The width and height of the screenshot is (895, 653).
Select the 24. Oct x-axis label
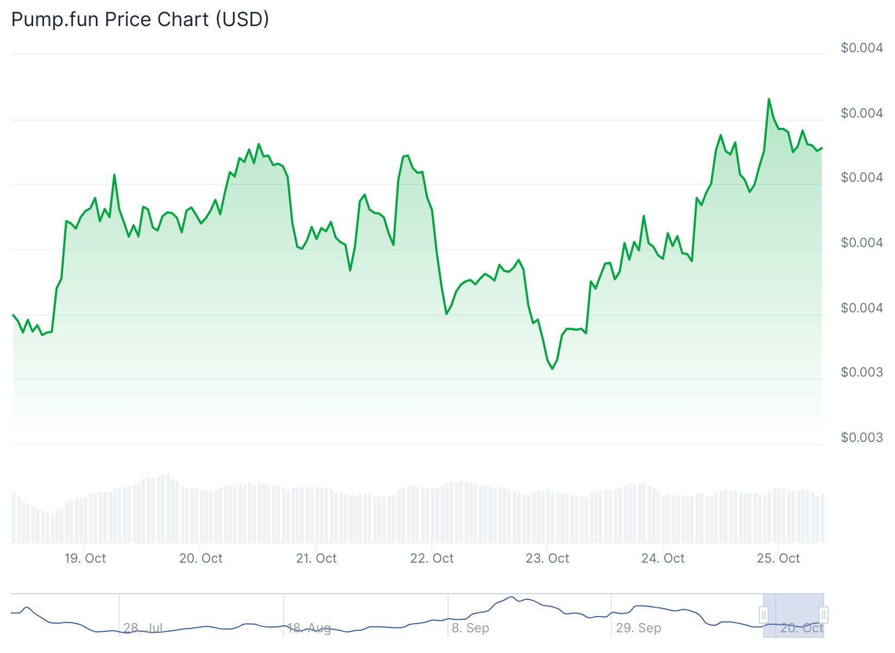(x=663, y=558)
